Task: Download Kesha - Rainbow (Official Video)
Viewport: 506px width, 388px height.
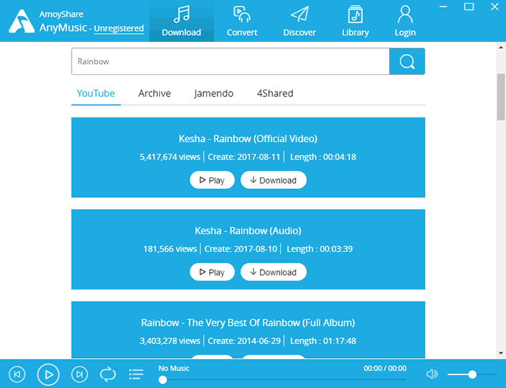Action: [273, 179]
